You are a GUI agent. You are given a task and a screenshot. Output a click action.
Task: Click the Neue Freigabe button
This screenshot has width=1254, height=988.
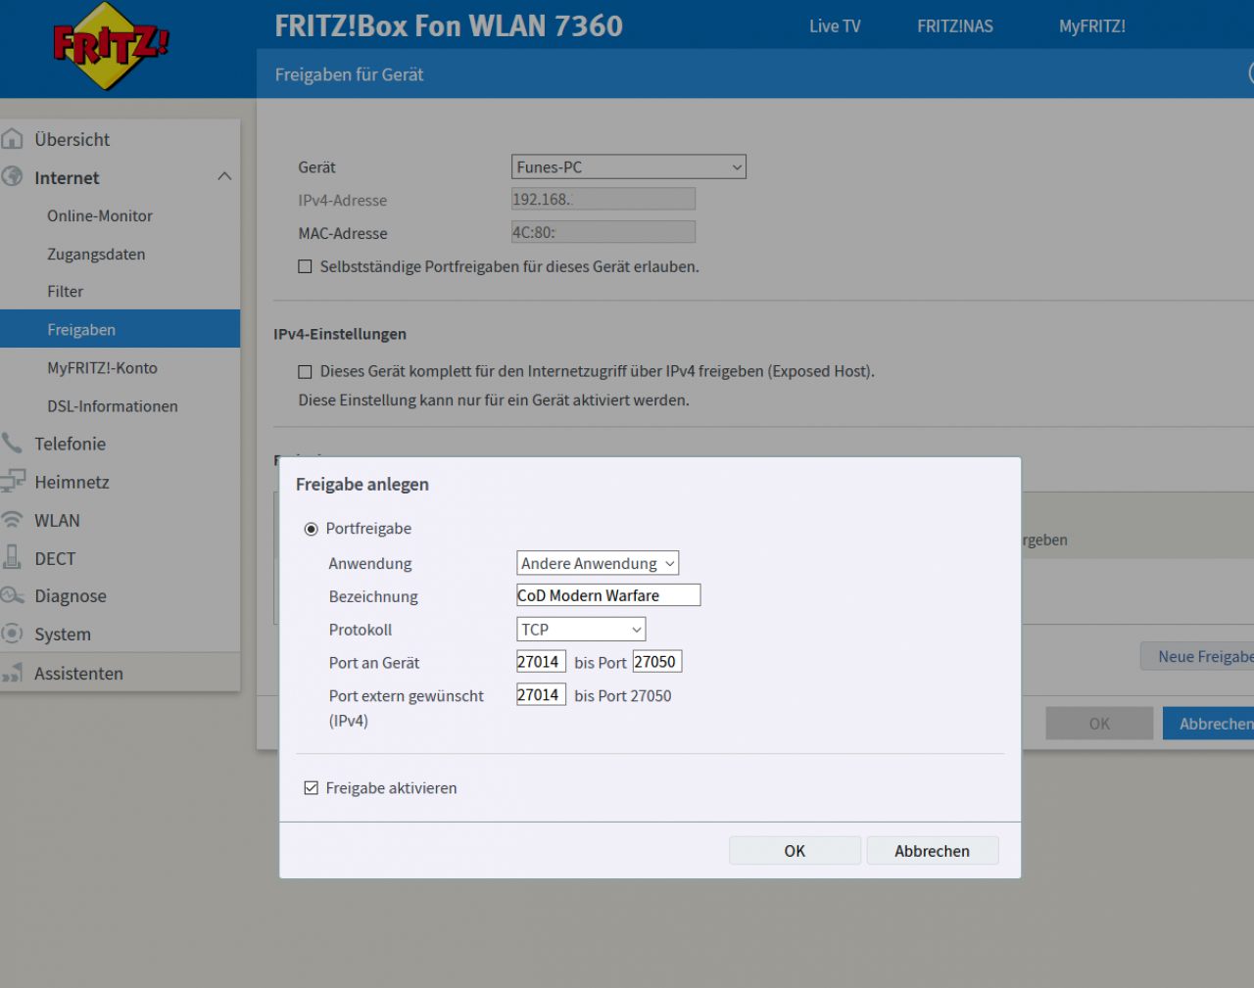1197,656
